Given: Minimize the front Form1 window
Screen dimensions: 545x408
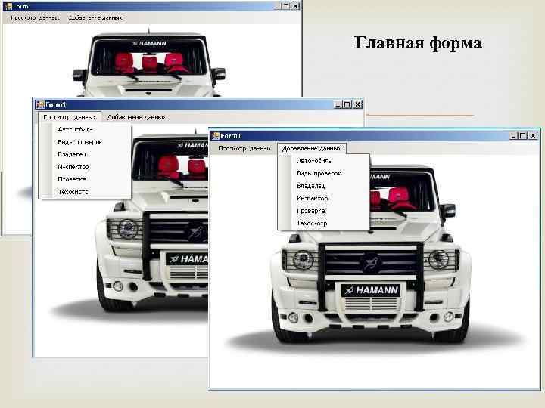Looking at the screenshot, I should [x=512, y=136].
